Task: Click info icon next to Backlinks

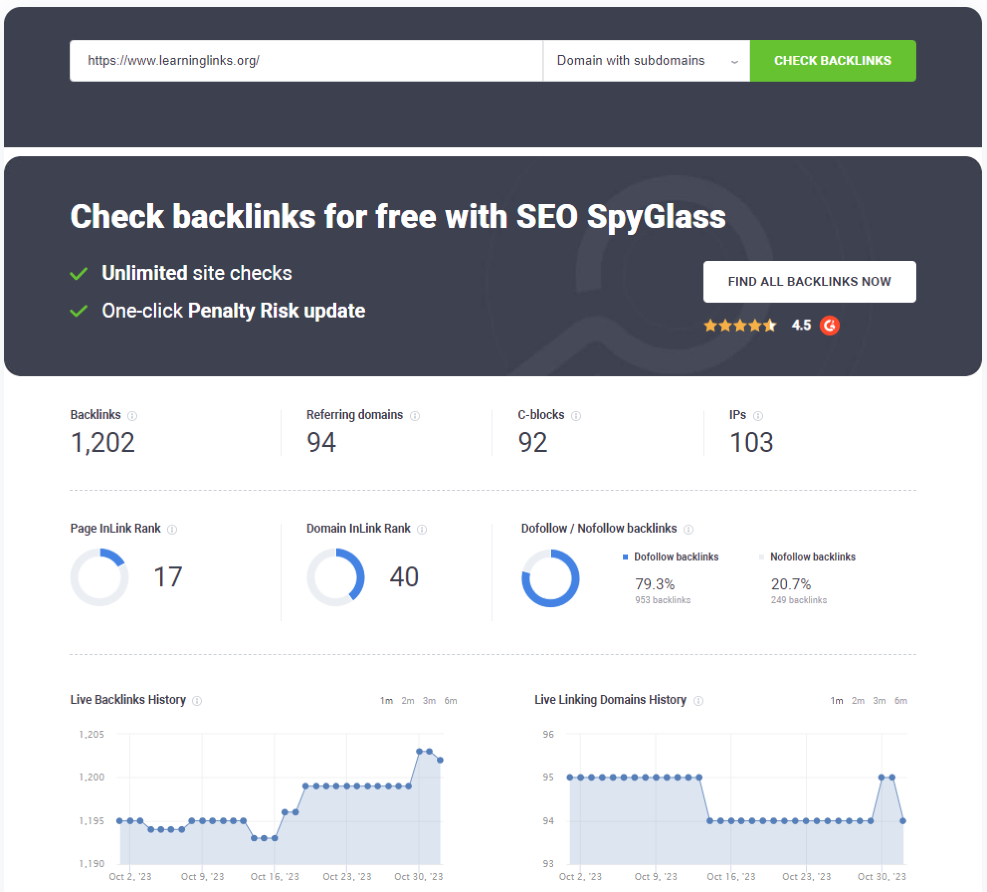Action: 132,416
